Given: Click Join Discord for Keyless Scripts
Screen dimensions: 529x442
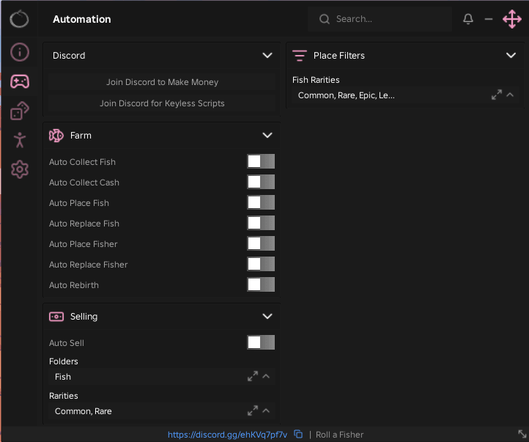Looking at the screenshot, I should (162, 103).
